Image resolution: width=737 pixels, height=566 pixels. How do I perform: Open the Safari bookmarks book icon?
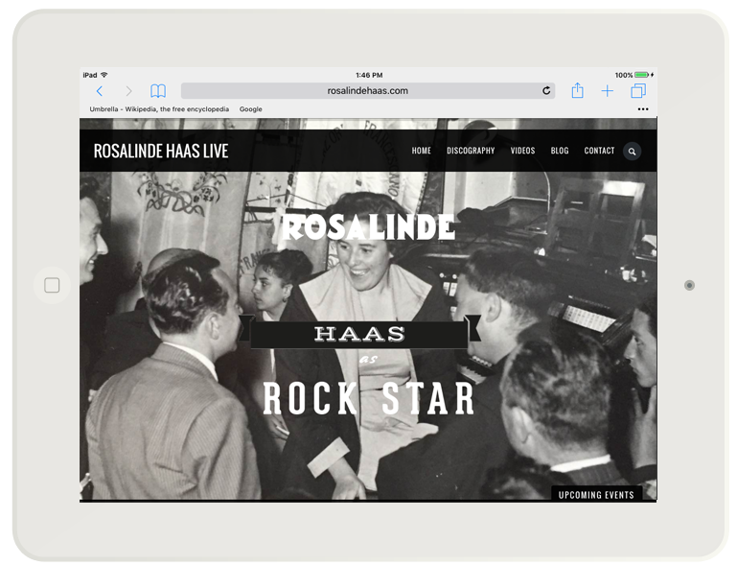(158, 91)
